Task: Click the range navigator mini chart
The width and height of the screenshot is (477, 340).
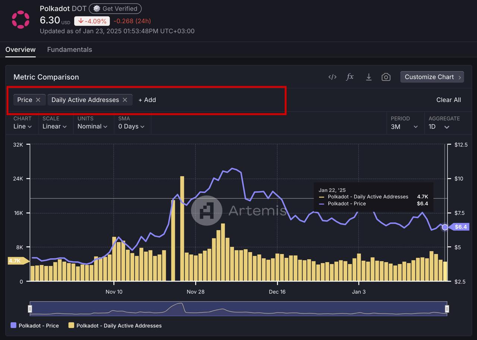Action: (238, 309)
